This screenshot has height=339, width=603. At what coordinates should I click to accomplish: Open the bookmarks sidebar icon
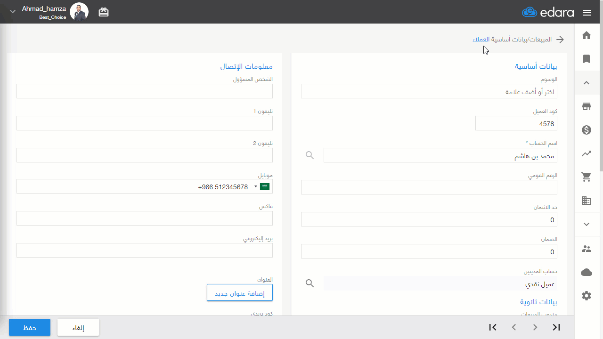(x=587, y=59)
